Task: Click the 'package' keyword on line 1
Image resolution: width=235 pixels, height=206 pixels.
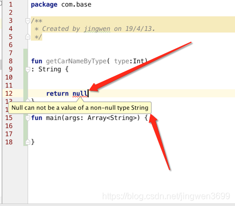Action: point(44,4)
